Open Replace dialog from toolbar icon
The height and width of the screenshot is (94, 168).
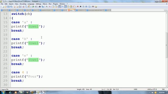tap(43, 7)
